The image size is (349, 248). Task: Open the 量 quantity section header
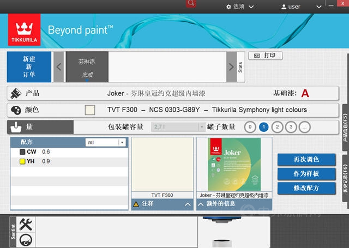click(x=40, y=127)
